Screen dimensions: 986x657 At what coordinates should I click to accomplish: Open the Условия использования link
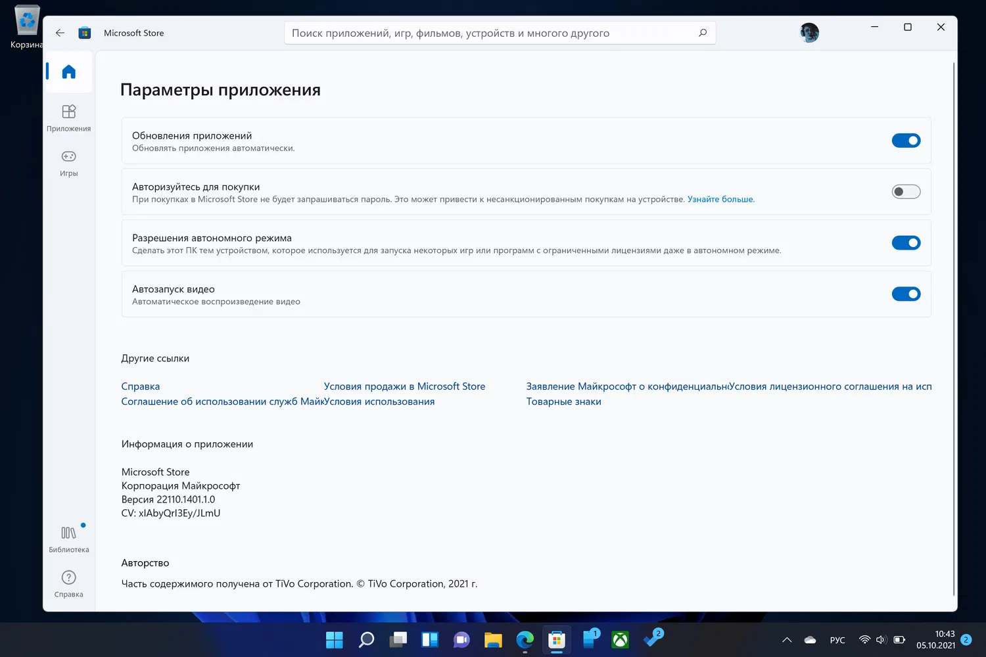[x=379, y=401]
